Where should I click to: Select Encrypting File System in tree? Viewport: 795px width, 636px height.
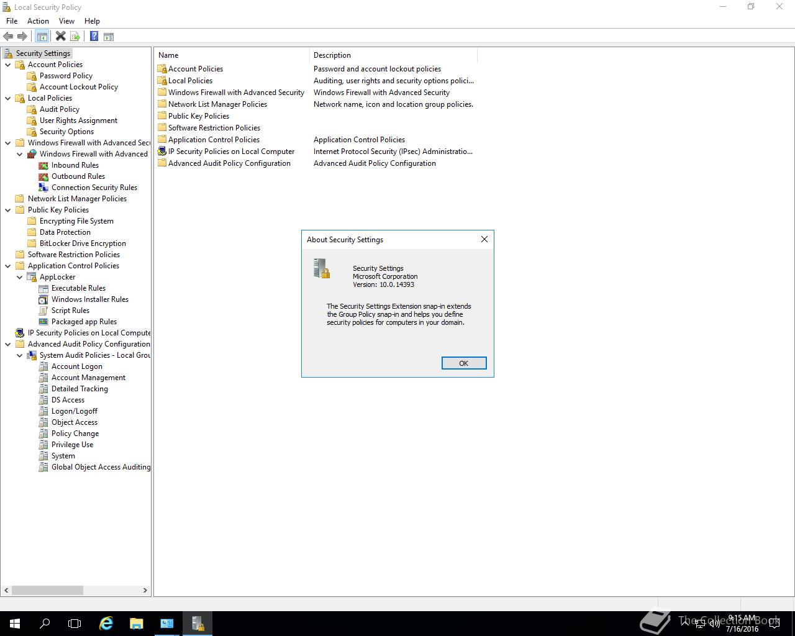pyautogui.click(x=76, y=221)
